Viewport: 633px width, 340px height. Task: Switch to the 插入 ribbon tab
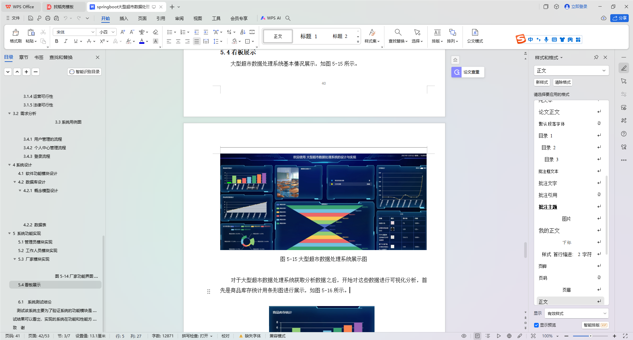click(124, 18)
